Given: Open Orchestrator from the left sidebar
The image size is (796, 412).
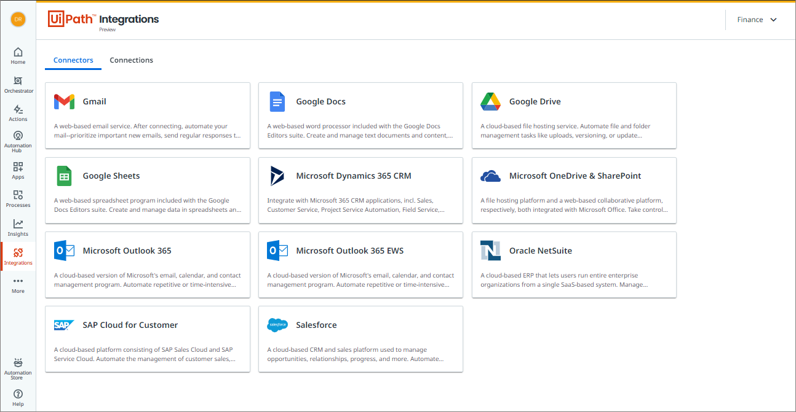Looking at the screenshot, I should click(x=18, y=84).
